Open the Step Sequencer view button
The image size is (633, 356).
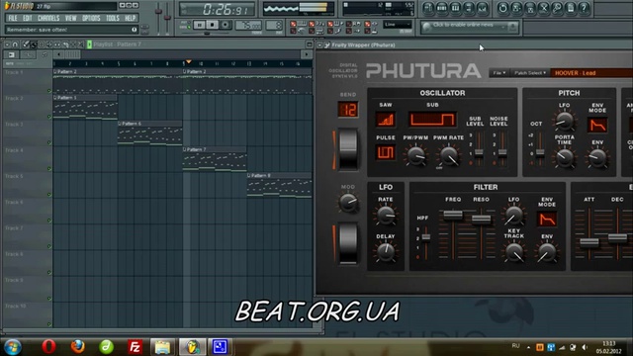pos(442,8)
